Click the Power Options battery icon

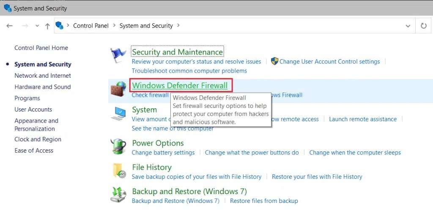pyautogui.click(x=118, y=147)
